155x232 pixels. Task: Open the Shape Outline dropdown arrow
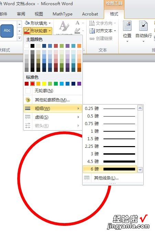pyautogui.click(x=50, y=31)
